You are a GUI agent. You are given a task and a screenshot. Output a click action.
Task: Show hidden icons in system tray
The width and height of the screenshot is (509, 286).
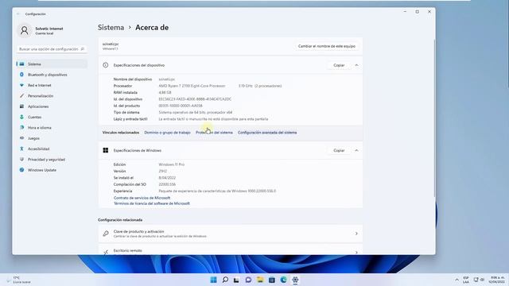click(457, 280)
